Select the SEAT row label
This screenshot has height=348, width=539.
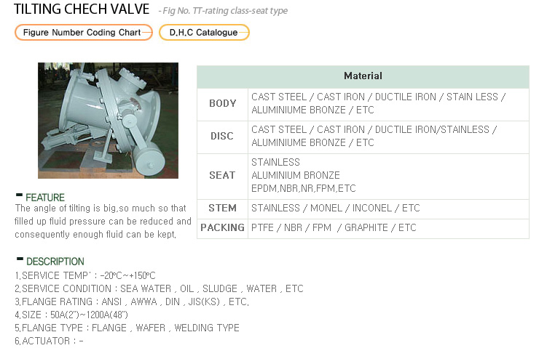point(222,176)
